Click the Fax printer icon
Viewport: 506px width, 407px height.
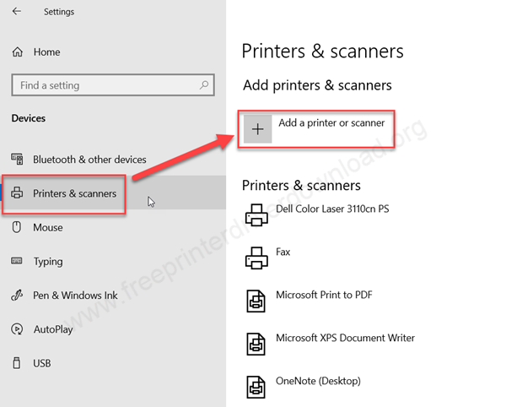pyautogui.click(x=256, y=258)
